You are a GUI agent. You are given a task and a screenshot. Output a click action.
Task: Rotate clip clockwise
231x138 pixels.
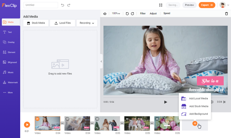(x=133, y=14)
